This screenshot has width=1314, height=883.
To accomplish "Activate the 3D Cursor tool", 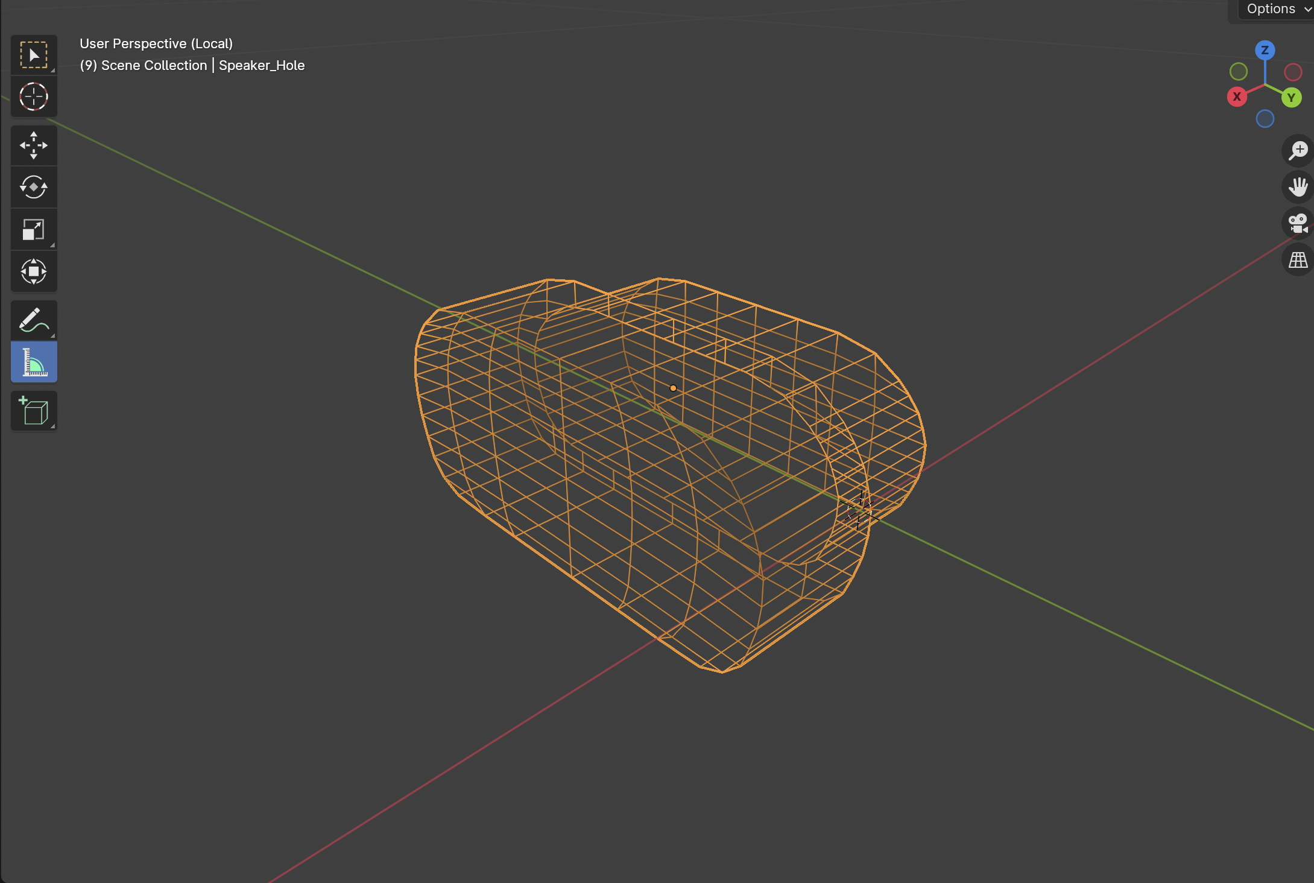I will point(34,97).
